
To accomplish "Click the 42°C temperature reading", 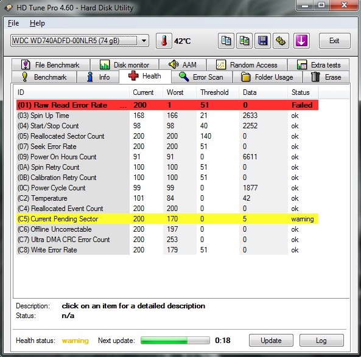I will tap(183, 41).
